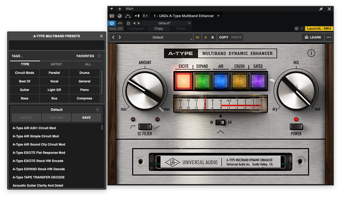This screenshot has height=198, width=341.
Task: Click the sidechain send icon
Action: tap(145, 16)
